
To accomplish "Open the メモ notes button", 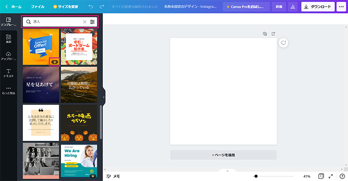I will point(113,177).
